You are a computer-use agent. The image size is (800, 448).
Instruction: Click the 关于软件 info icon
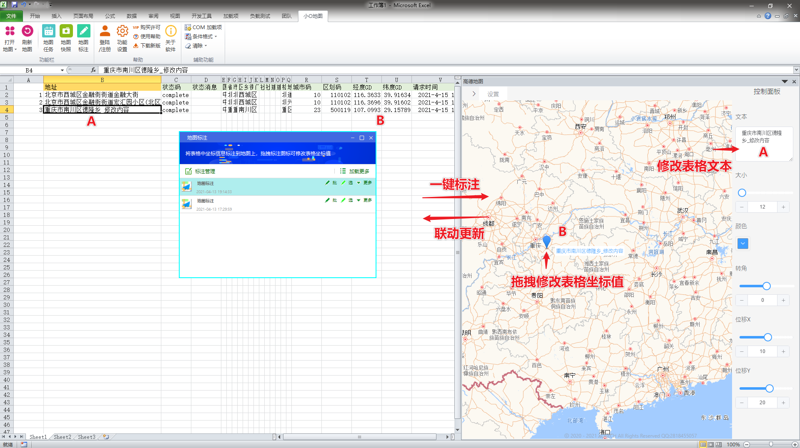(x=171, y=32)
